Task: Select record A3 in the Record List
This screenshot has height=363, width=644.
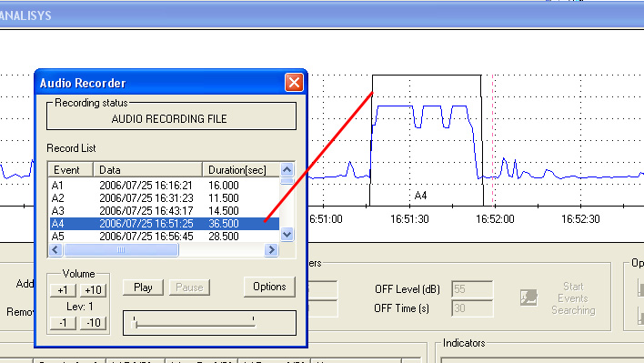Action: click(x=165, y=211)
